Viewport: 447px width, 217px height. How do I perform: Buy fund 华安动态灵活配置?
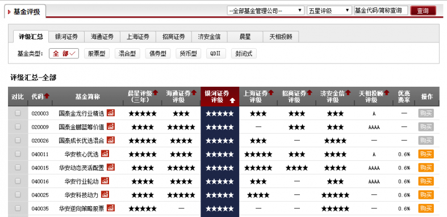426,168
